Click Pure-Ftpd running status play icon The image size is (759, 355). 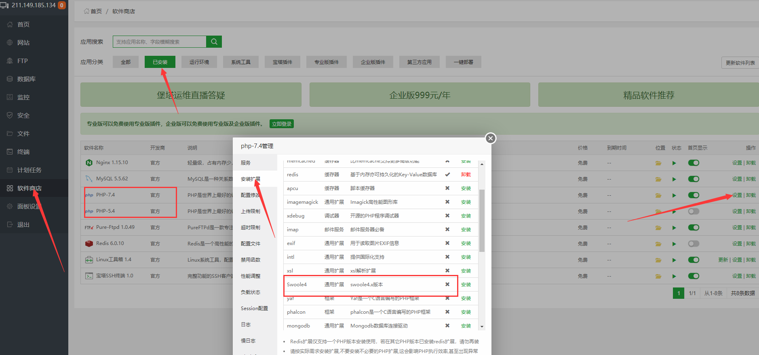click(674, 228)
